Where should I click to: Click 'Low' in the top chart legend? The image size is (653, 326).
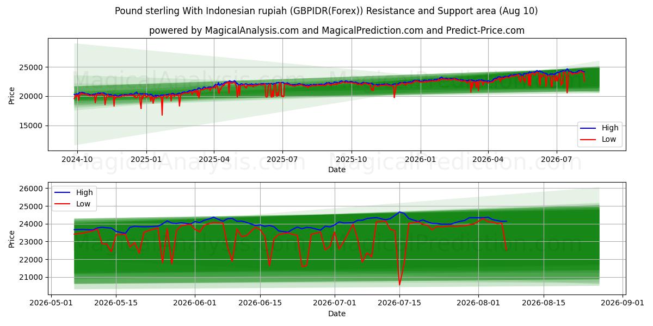(x=609, y=139)
